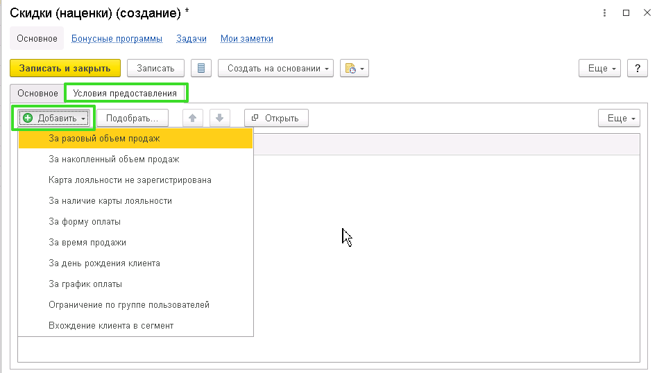Open the three-dot window options menu

click(604, 13)
